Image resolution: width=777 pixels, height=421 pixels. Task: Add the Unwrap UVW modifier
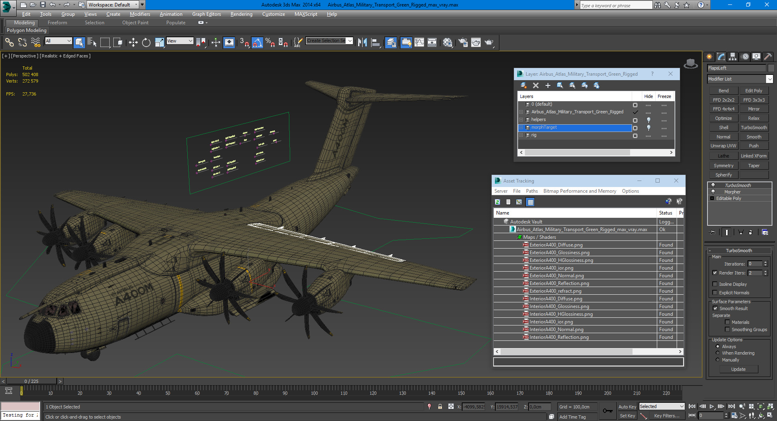point(724,146)
